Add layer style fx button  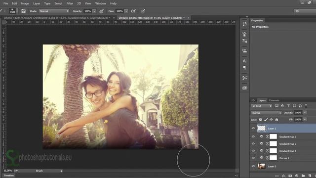click(283, 176)
